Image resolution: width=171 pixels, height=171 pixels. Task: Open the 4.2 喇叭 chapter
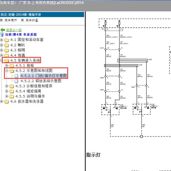tap(17, 45)
